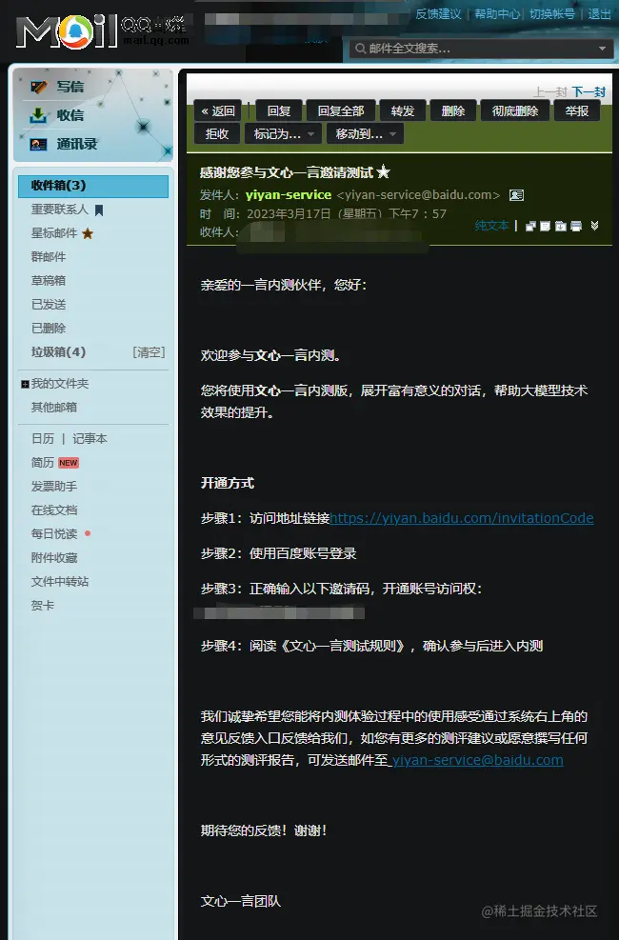Open 发票助手 in the sidebar
Viewport: 619px width, 940px height.
pos(54,486)
